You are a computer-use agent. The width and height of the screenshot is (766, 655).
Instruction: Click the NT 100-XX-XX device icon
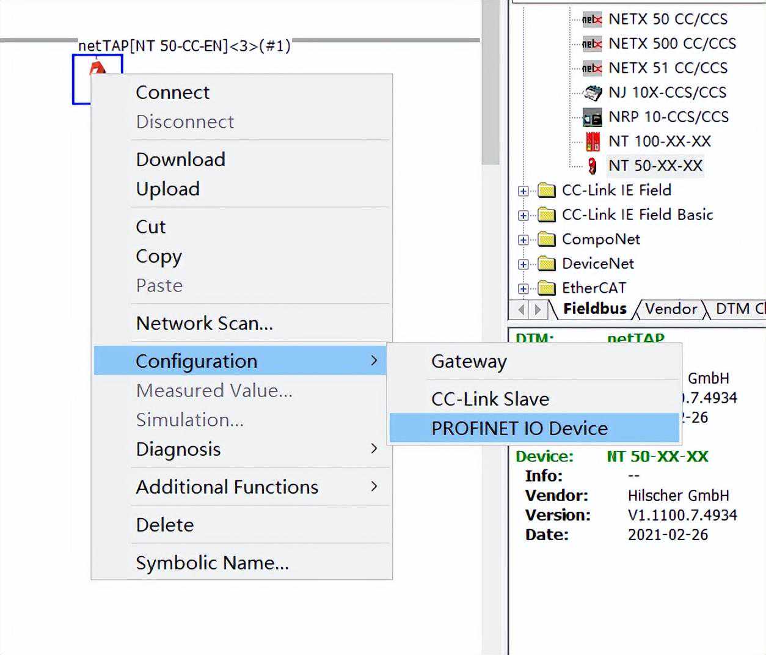tap(593, 142)
